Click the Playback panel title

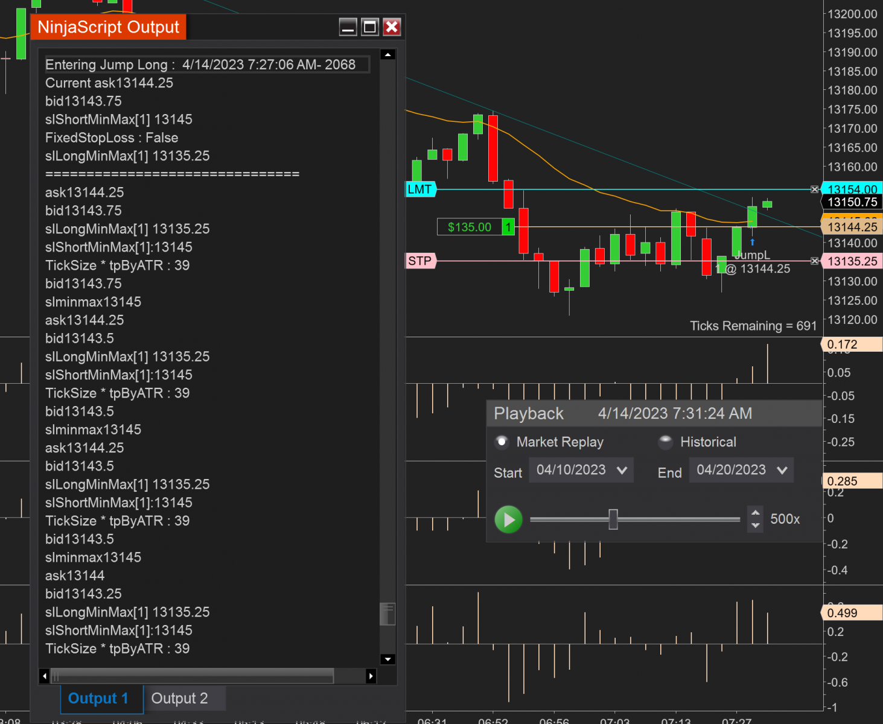[x=529, y=413]
